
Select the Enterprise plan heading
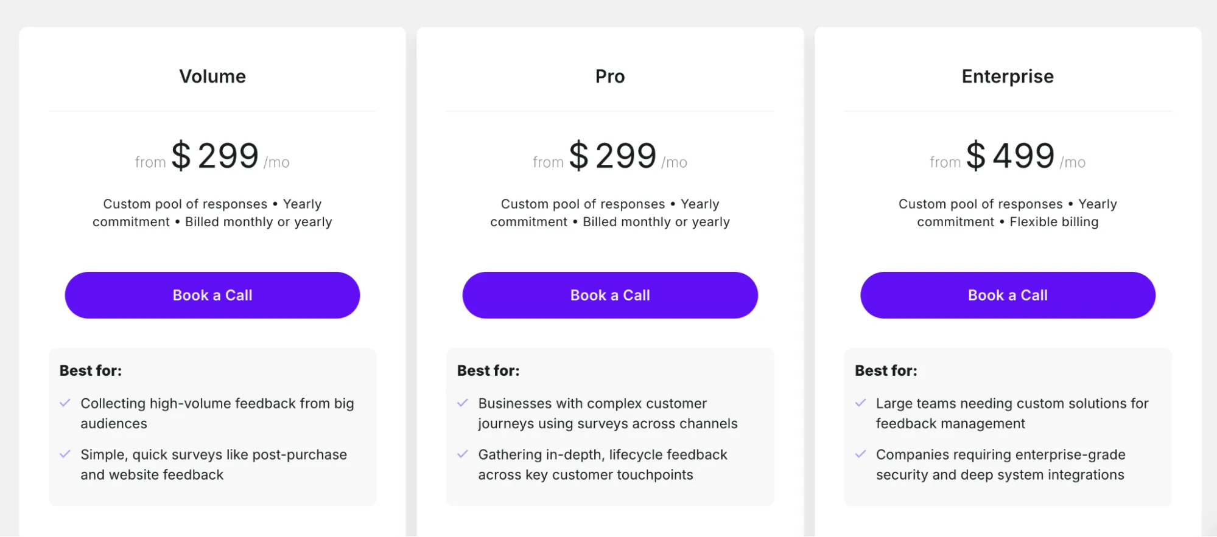(x=1007, y=76)
